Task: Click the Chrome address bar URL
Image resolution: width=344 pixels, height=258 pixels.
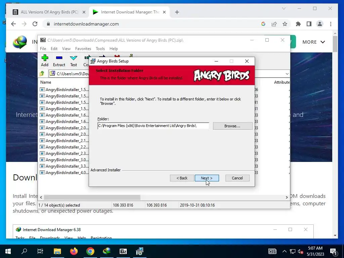Action: [x=86, y=24]
